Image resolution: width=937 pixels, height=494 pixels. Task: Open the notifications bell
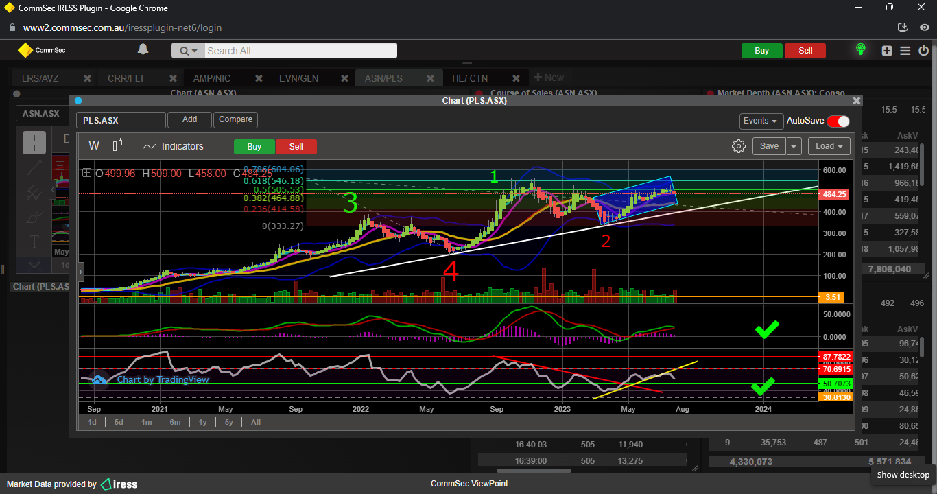pyautogui.click(x=143, y=49)
